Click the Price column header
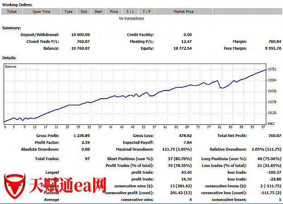This screenshot has height=204, width=283. (x=114, y=12)
